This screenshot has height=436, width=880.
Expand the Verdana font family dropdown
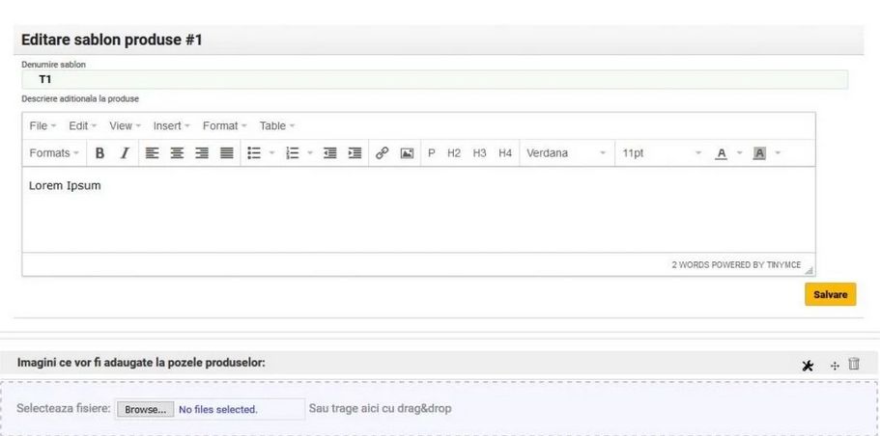566,153
